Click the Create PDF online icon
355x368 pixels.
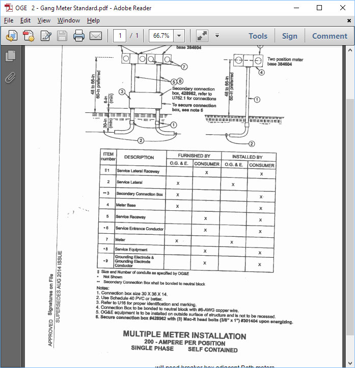[12, 36]
